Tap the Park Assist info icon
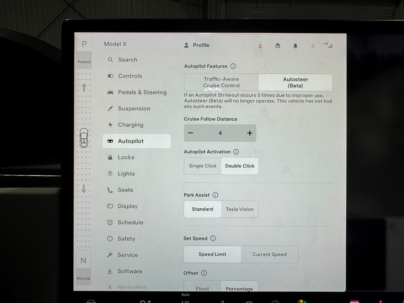The image size is (404, 303). [215, 195]
